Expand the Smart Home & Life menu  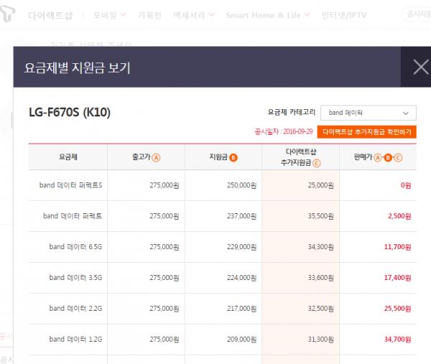pyautogui.click(x=267, y=14)
